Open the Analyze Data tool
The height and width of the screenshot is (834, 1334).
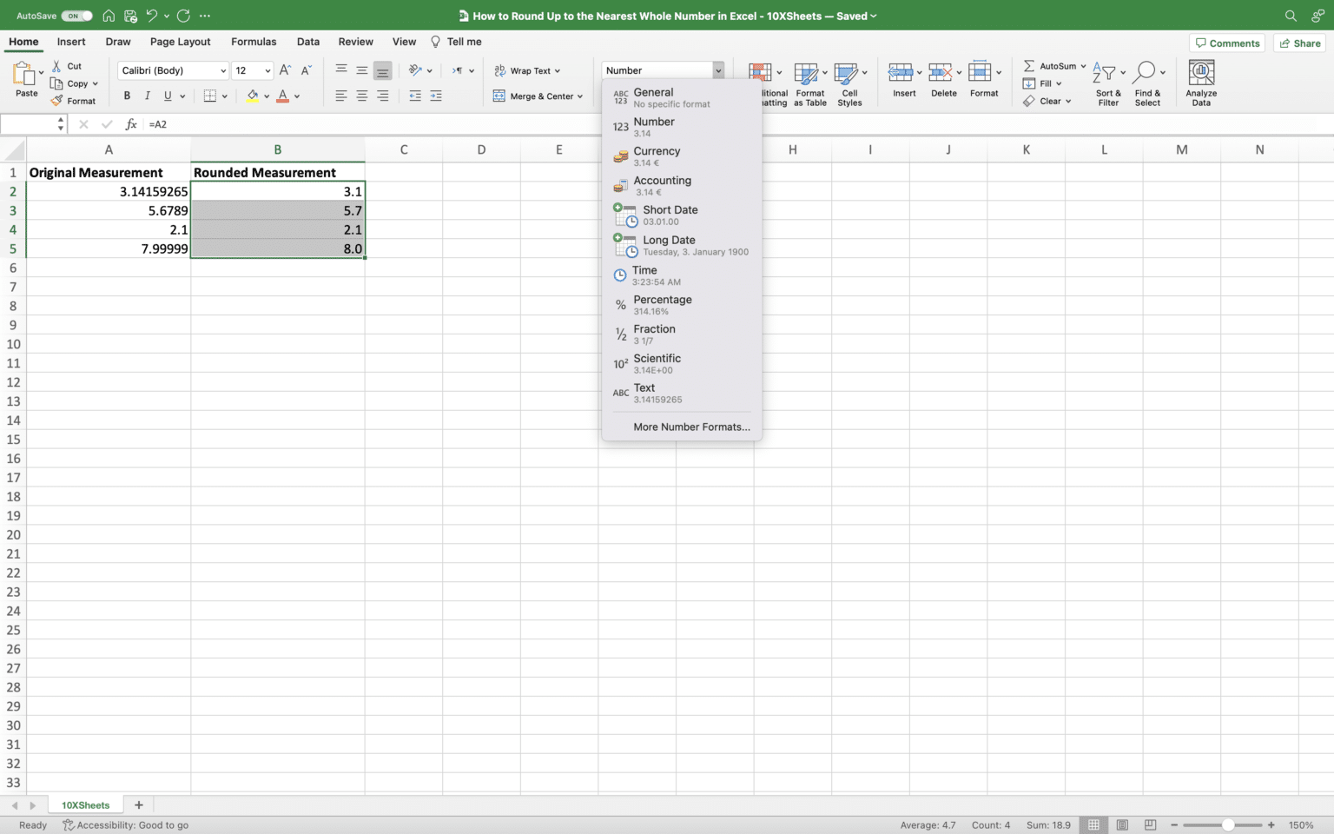[1201, 83]
